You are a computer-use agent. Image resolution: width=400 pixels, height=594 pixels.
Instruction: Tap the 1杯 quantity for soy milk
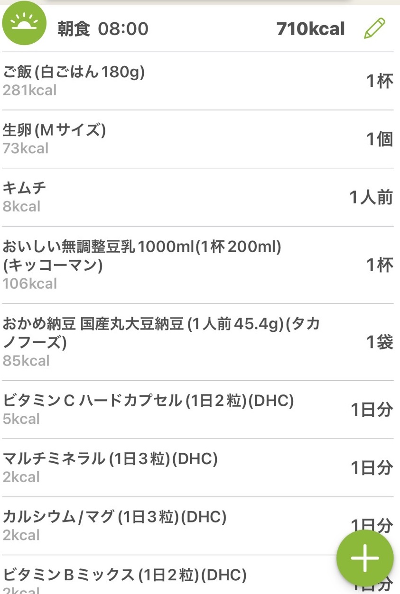click(x=380, y=265)
